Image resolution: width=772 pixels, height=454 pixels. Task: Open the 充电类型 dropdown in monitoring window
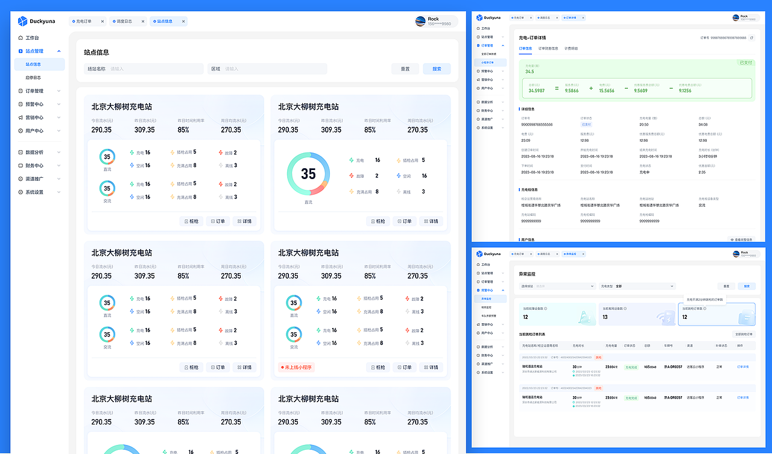click(636, 286)
